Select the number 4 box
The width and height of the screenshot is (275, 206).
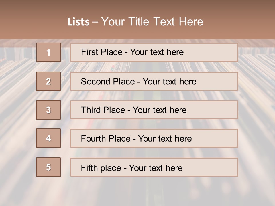(48, 138)
